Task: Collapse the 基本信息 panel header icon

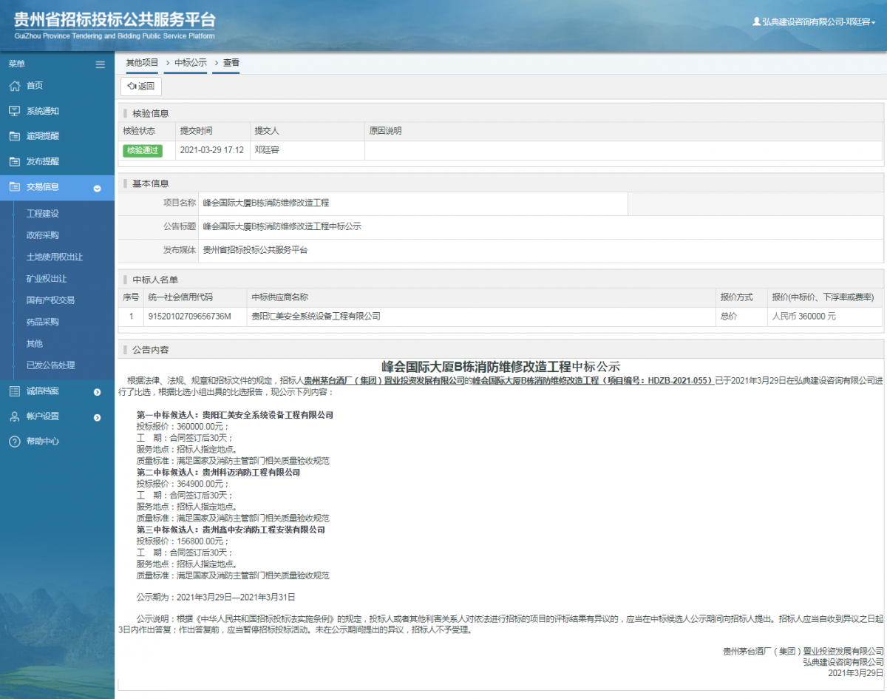Action: [x=126, y=183]
